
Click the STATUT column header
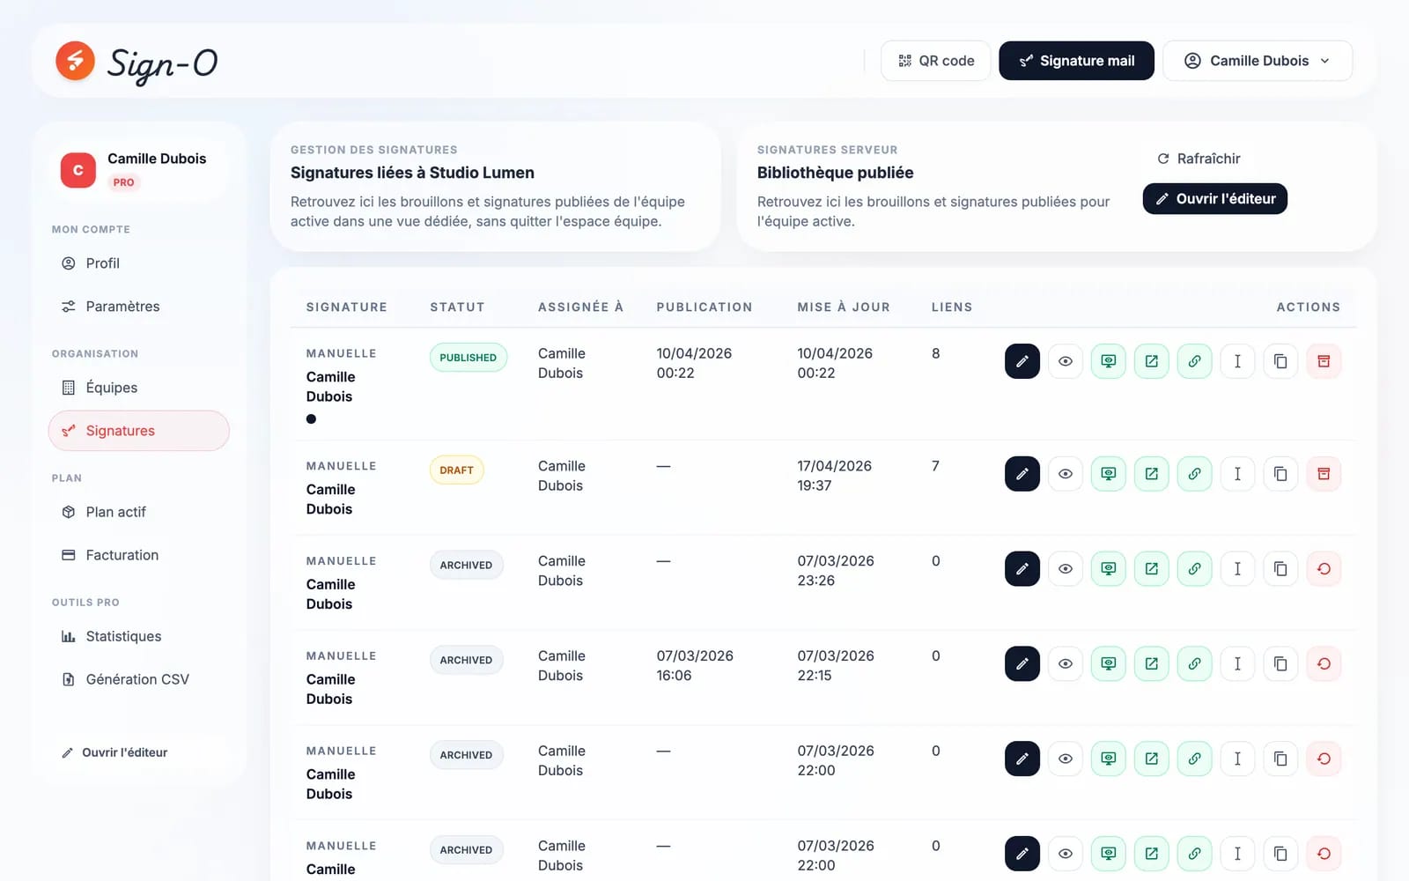coord(457,307)
